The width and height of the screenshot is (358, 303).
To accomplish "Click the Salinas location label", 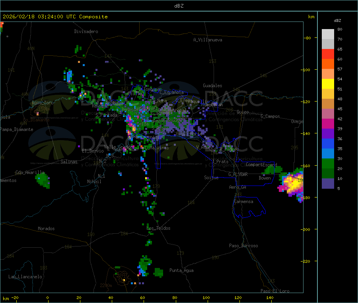I will (x=69, y=162).
